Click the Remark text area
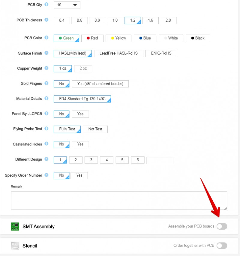Screen dimensions: 240x256 (119, 200)
